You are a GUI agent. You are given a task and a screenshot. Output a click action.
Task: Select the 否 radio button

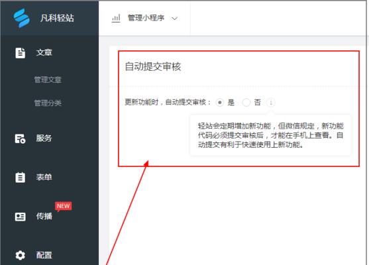(x=246, y=103)
